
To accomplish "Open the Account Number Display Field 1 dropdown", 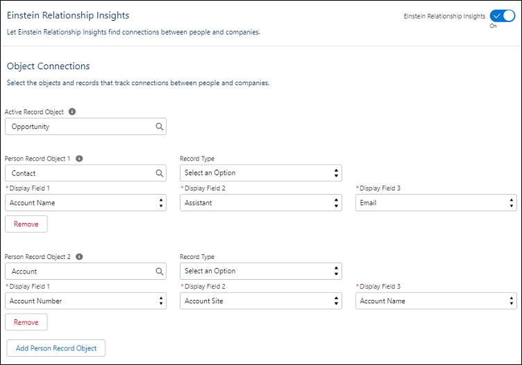I will tap(85, 301).
